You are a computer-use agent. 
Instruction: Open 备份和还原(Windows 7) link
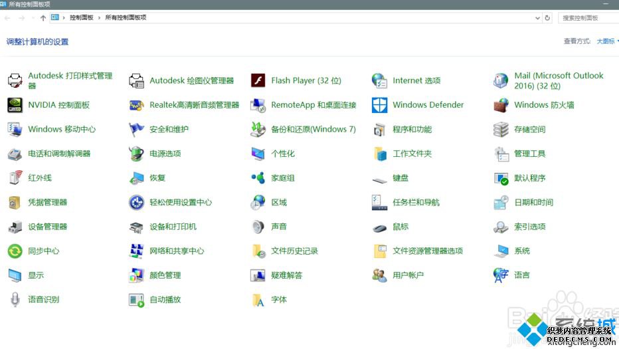pos(313,129)
